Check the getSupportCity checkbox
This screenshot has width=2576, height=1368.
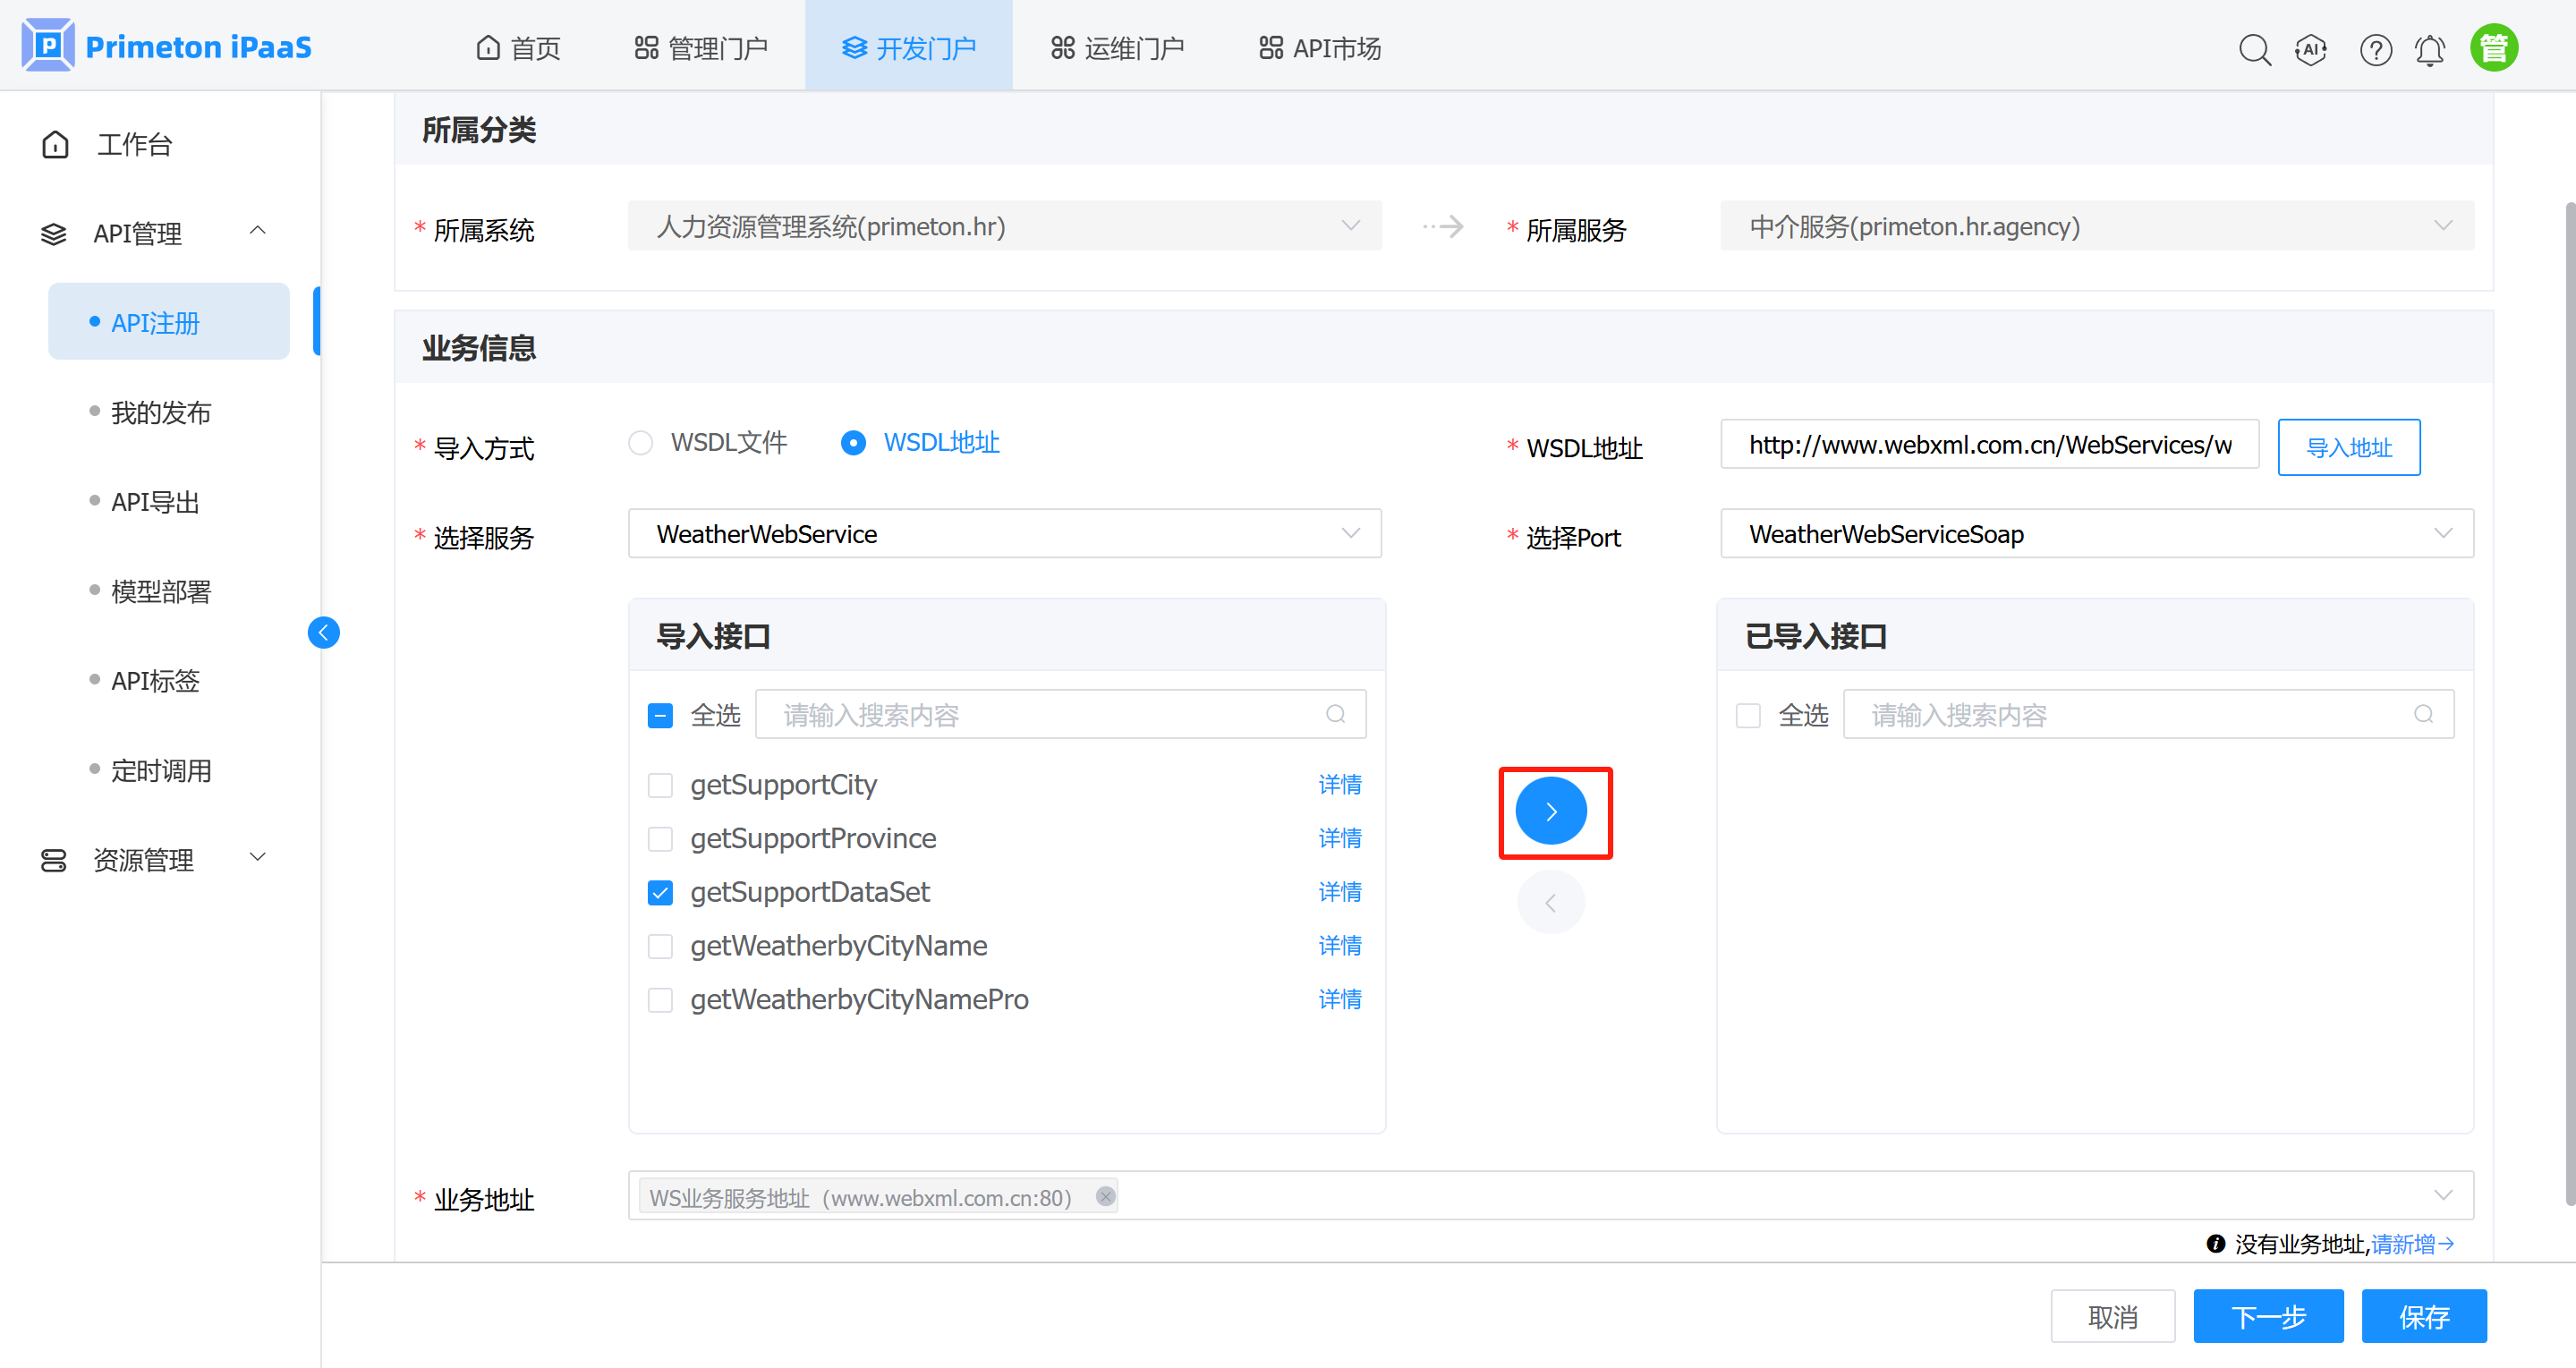pos(660,785)
